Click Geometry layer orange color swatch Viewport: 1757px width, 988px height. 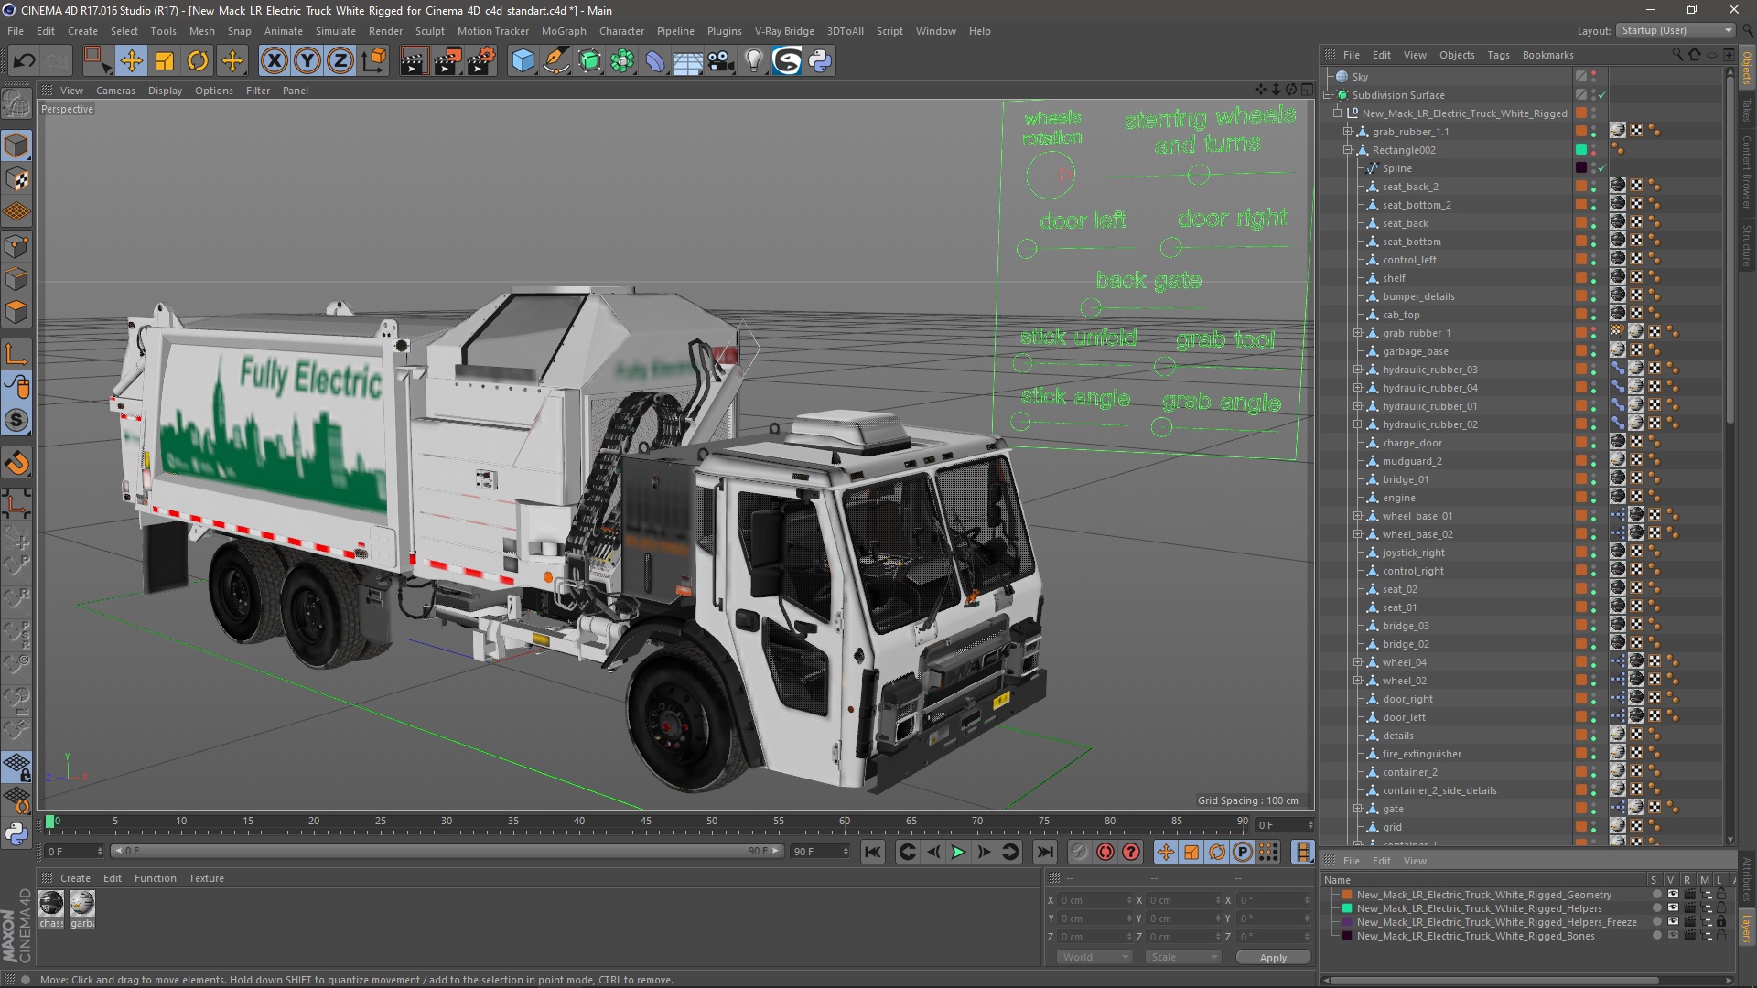(1347, 895)
